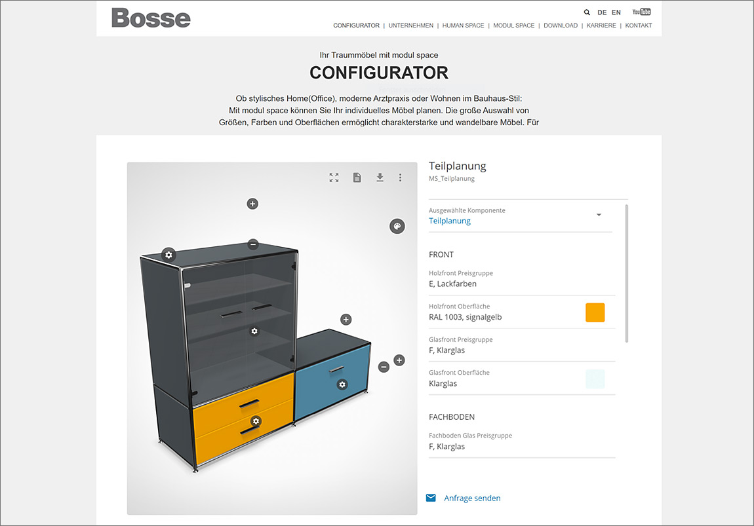Open CONFIGURATOR menu item
This screenshot has width=754, height=526.
pos(356,26)
